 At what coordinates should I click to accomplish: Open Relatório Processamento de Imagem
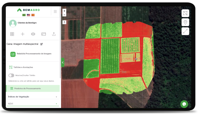34,54
